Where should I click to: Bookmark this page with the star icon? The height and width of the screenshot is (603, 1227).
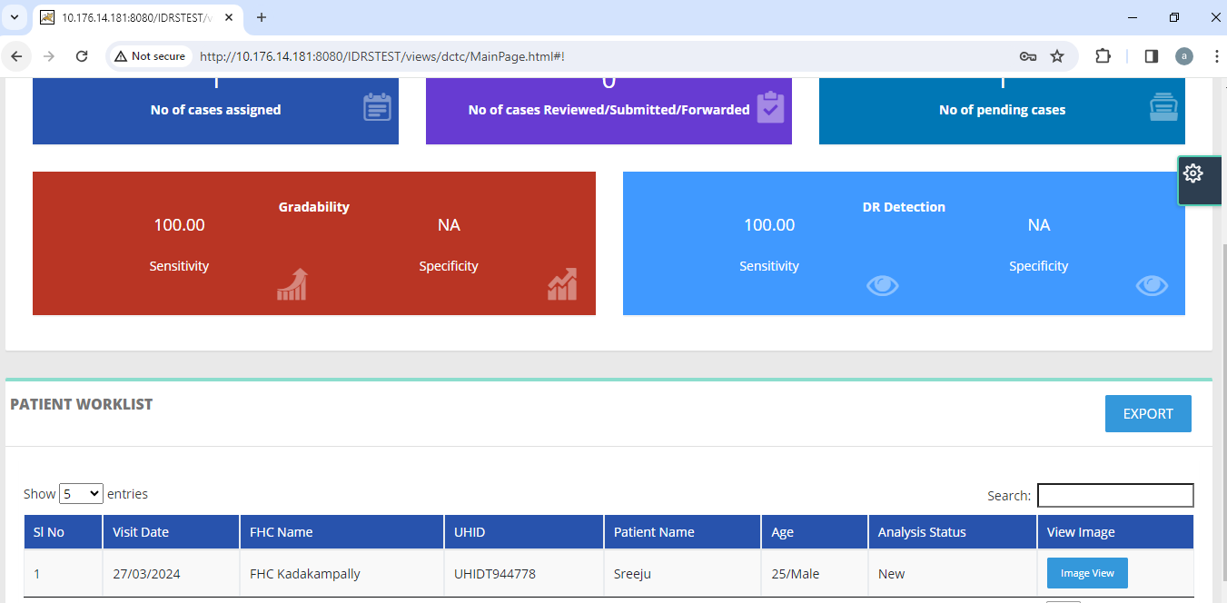pyautogui.click(x=1057, y=56)
